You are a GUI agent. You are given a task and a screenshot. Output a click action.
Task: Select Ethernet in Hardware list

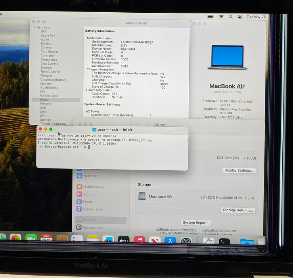tap(46, 68)
